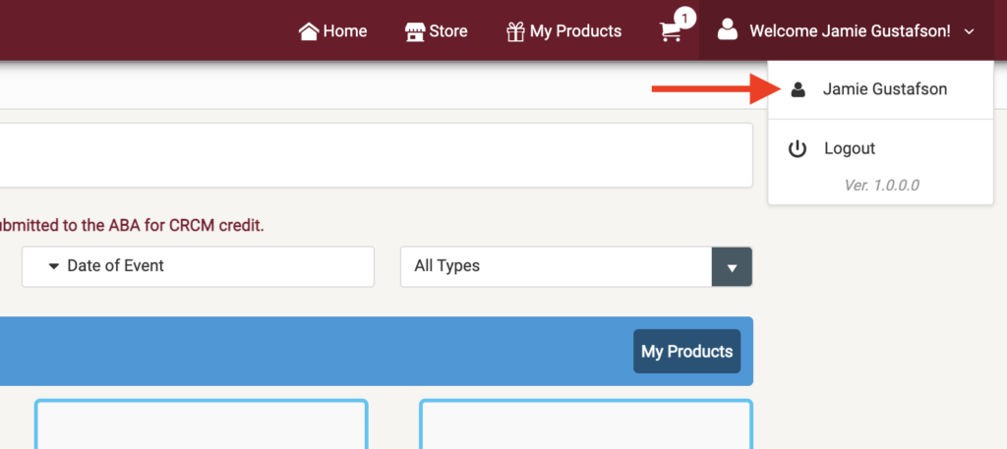Image resolution: width=1007 pixels, height=449 pixels.
Task: Click the user avatar beside Welcome text
Action: pyautogui.click(x=727, y=29)
